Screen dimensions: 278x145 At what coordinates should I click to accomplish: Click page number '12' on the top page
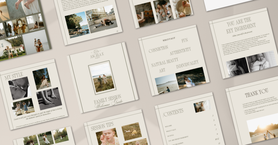tap(117, 31)
